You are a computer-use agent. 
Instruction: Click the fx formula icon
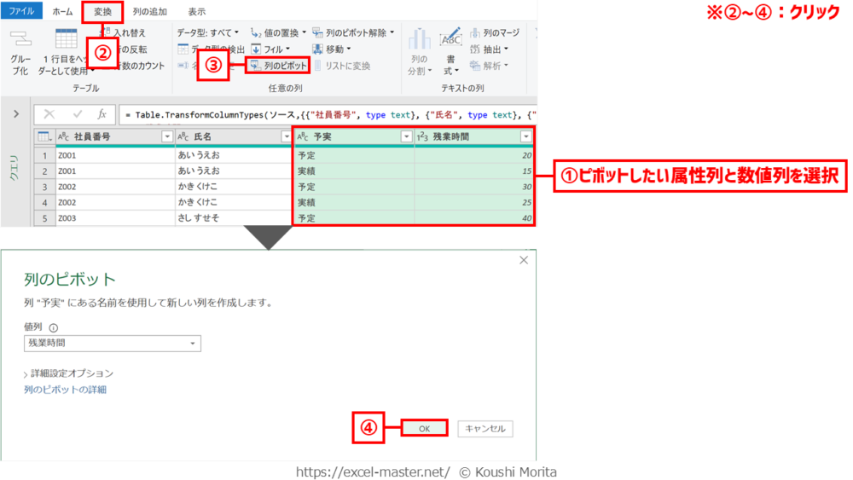[102, 113]
